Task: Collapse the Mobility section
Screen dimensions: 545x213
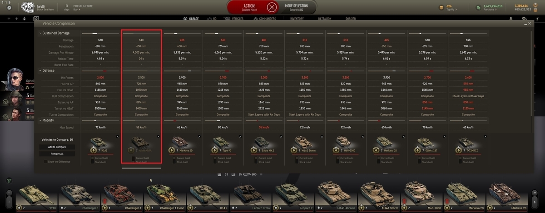Action: pos(40,120)
